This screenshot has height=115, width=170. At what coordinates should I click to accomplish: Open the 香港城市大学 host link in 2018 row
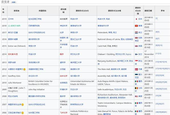point(76,26)
